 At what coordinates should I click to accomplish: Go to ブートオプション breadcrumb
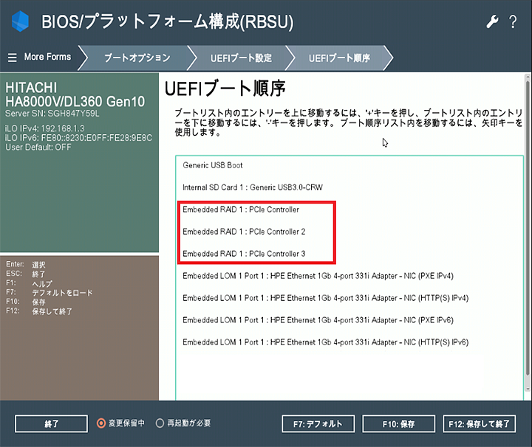coord(137,58)
